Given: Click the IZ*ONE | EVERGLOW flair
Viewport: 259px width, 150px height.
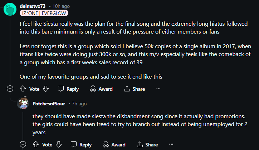Looking at the screenshot, I should pyautogui.click(x=44, y=13).
